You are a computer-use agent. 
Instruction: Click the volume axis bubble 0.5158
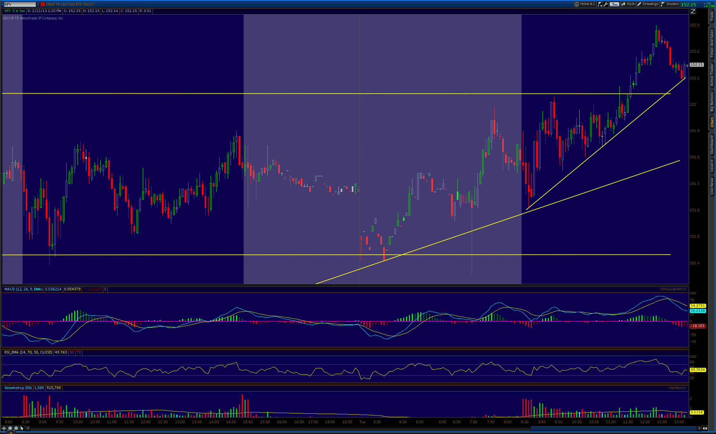[x=697, y=412]
